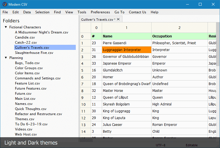Close the Gulliver's Travels.csv tab
This screenshot has width=220, height=148.
118,19
